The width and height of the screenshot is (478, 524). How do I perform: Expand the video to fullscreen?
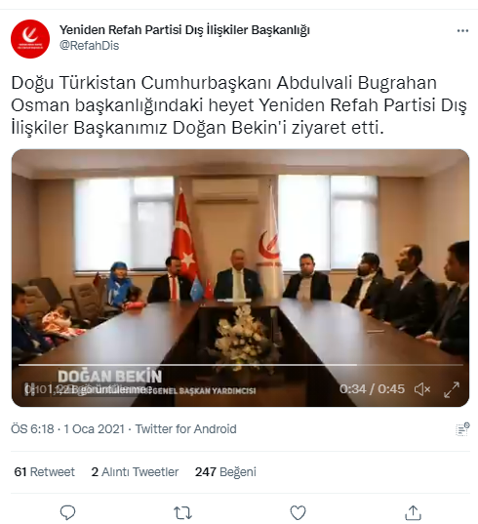452,389
